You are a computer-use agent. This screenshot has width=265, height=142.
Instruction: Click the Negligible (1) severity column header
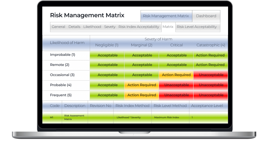click(107, 45)
